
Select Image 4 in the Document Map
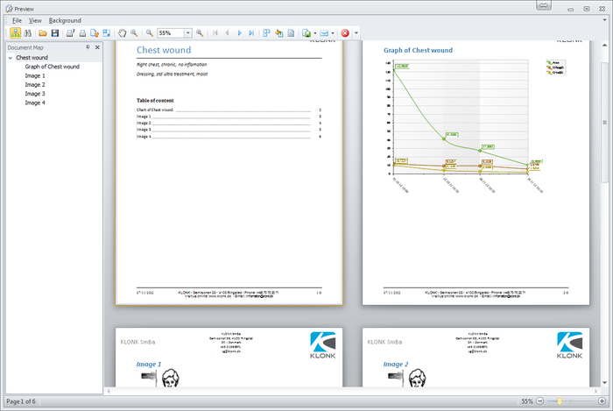click(x=35, y=103)
